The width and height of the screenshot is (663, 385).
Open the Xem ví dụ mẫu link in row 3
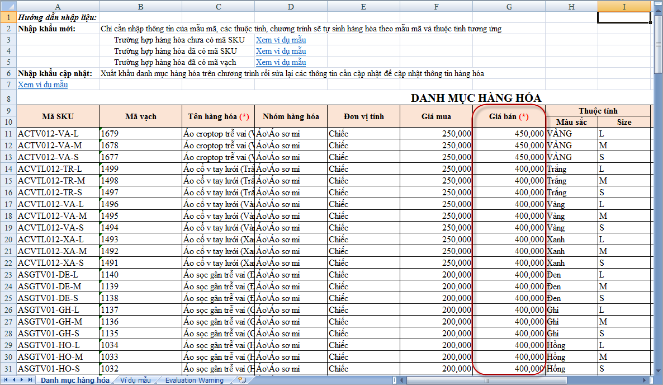pos(281,40)
